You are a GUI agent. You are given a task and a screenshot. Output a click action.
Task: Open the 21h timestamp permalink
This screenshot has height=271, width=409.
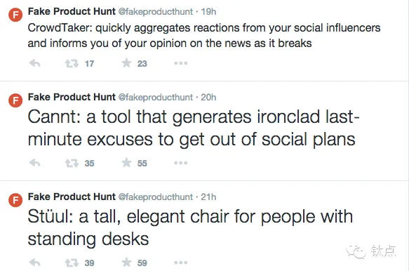pyautogui.click(x=208, y=197)
